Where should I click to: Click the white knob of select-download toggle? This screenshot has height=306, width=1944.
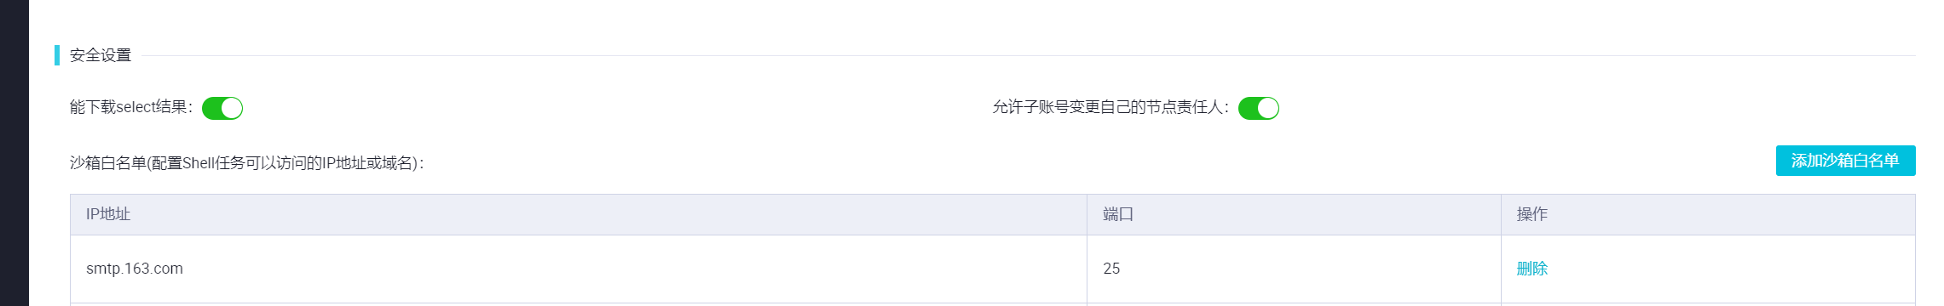tap(232, 108)
